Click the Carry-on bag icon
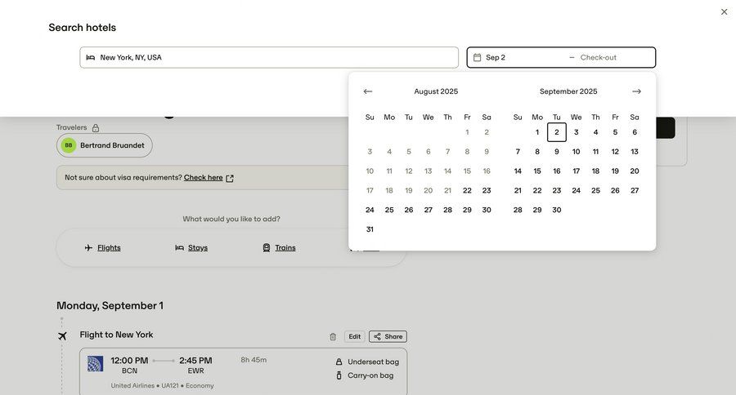The image size is (736, 395). pyautogui.click(x=339, y=375)
